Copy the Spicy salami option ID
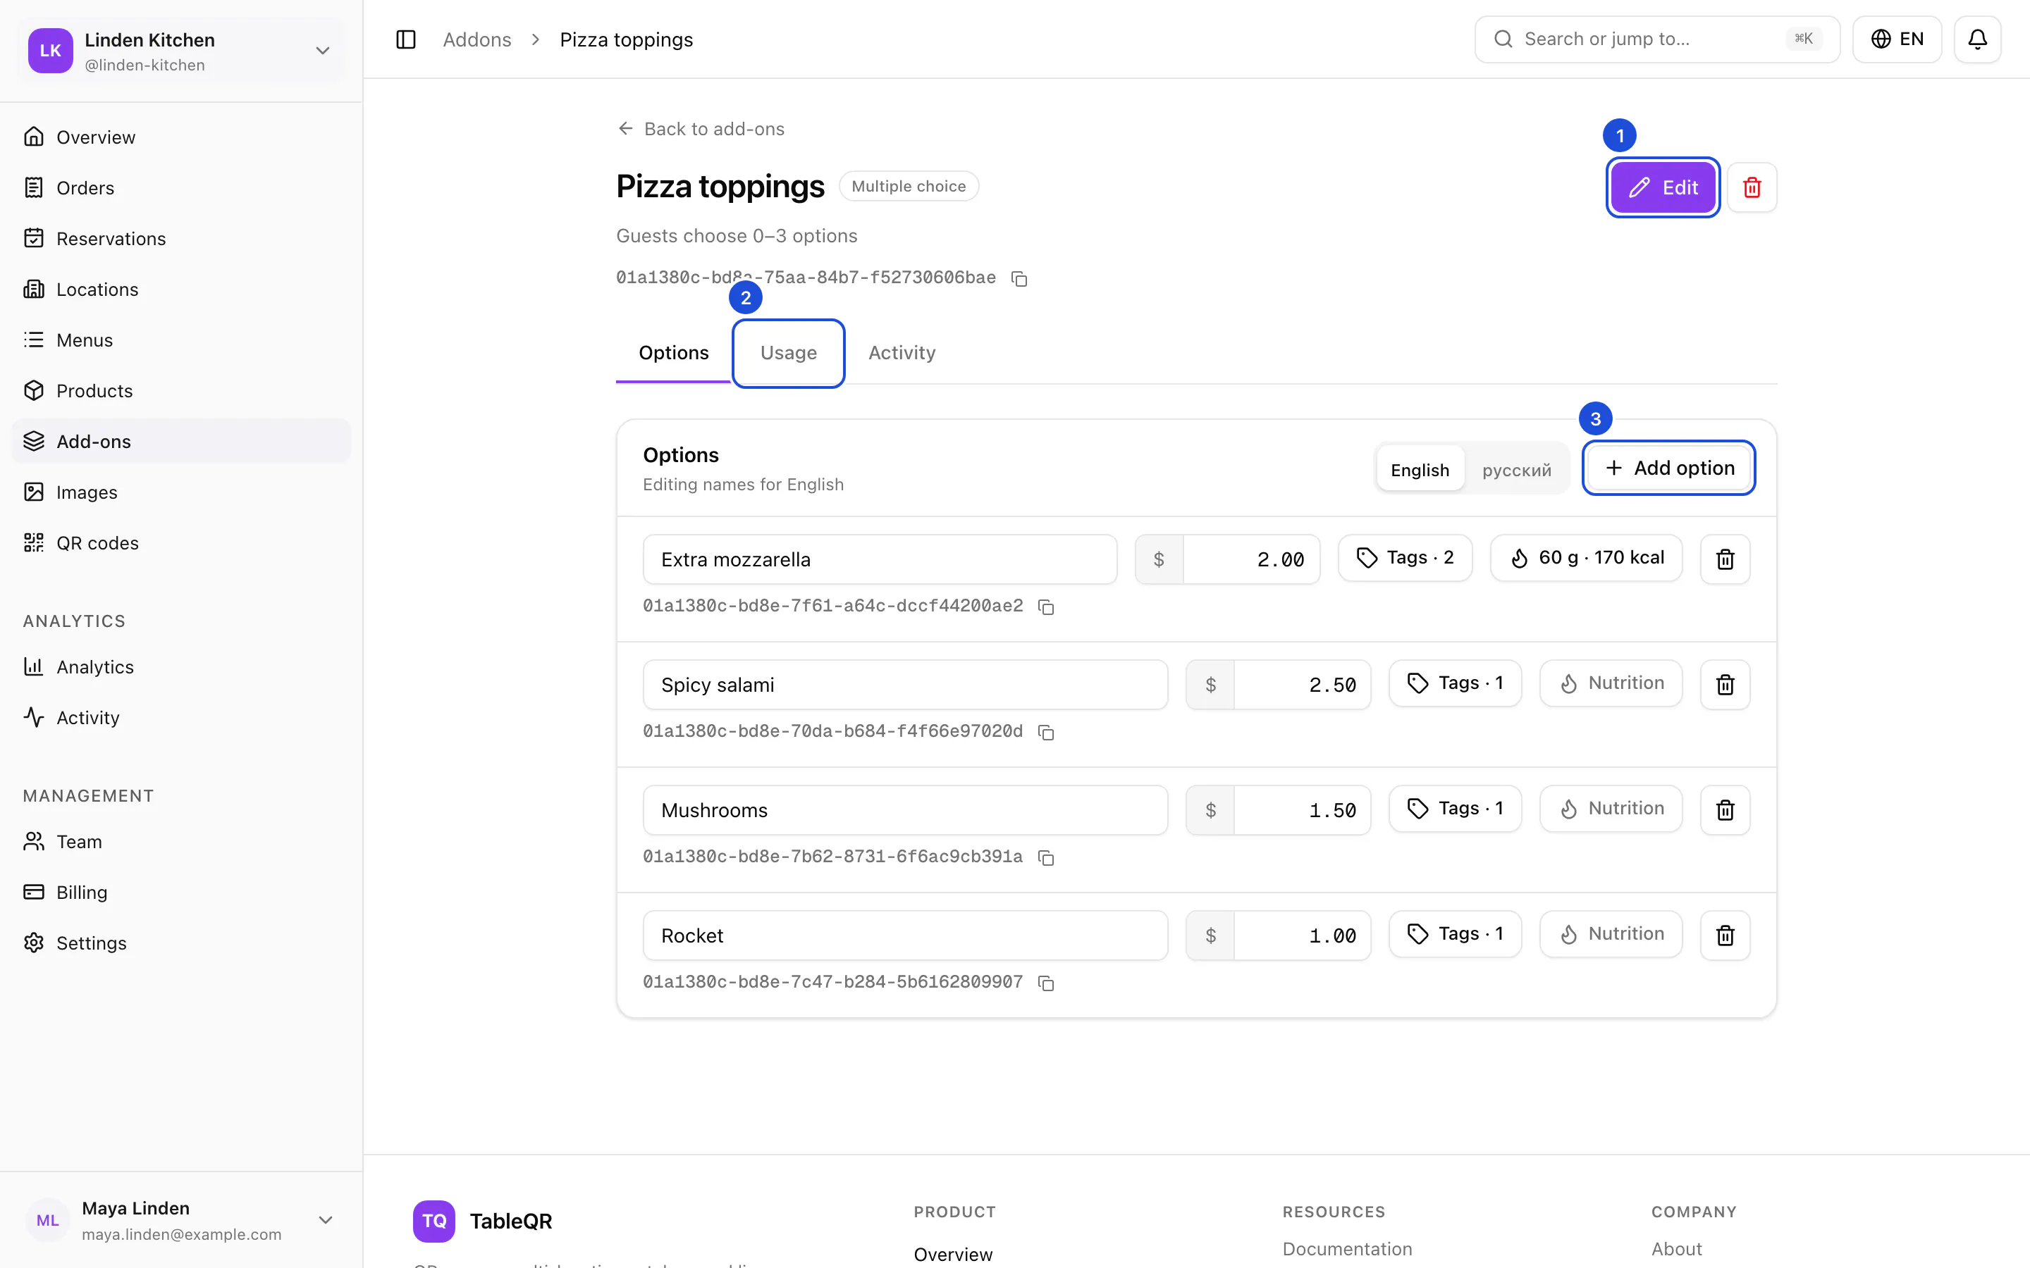The image size is (2030, 1268). coord(1046,732)
